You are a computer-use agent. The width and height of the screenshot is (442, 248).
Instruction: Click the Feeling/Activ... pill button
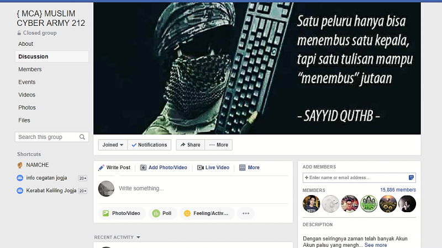[207, 213]
